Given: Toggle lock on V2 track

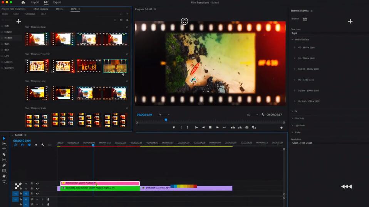Looking at the screenshot, I should tap(21, 189).
